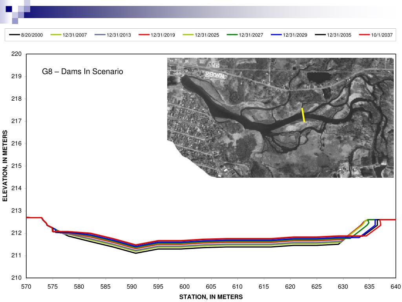Viewport: 402px width, 302px height.
Task: Click the 216 elevation axis label
Action: coord(16,144)
